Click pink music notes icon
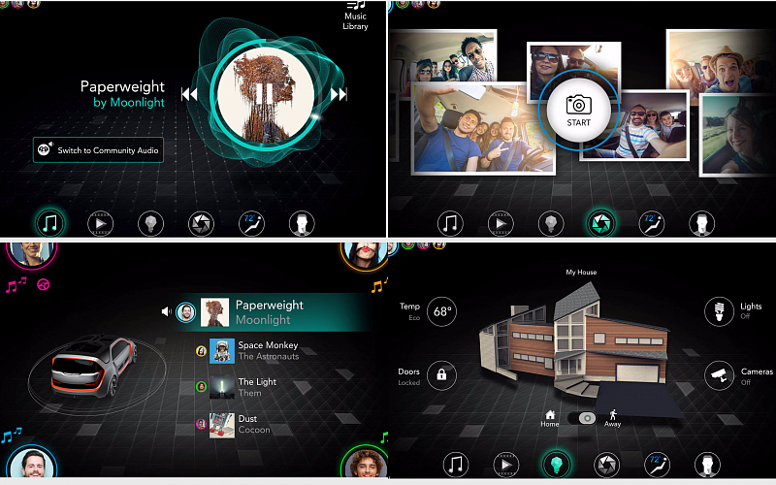 coord(16,284)
